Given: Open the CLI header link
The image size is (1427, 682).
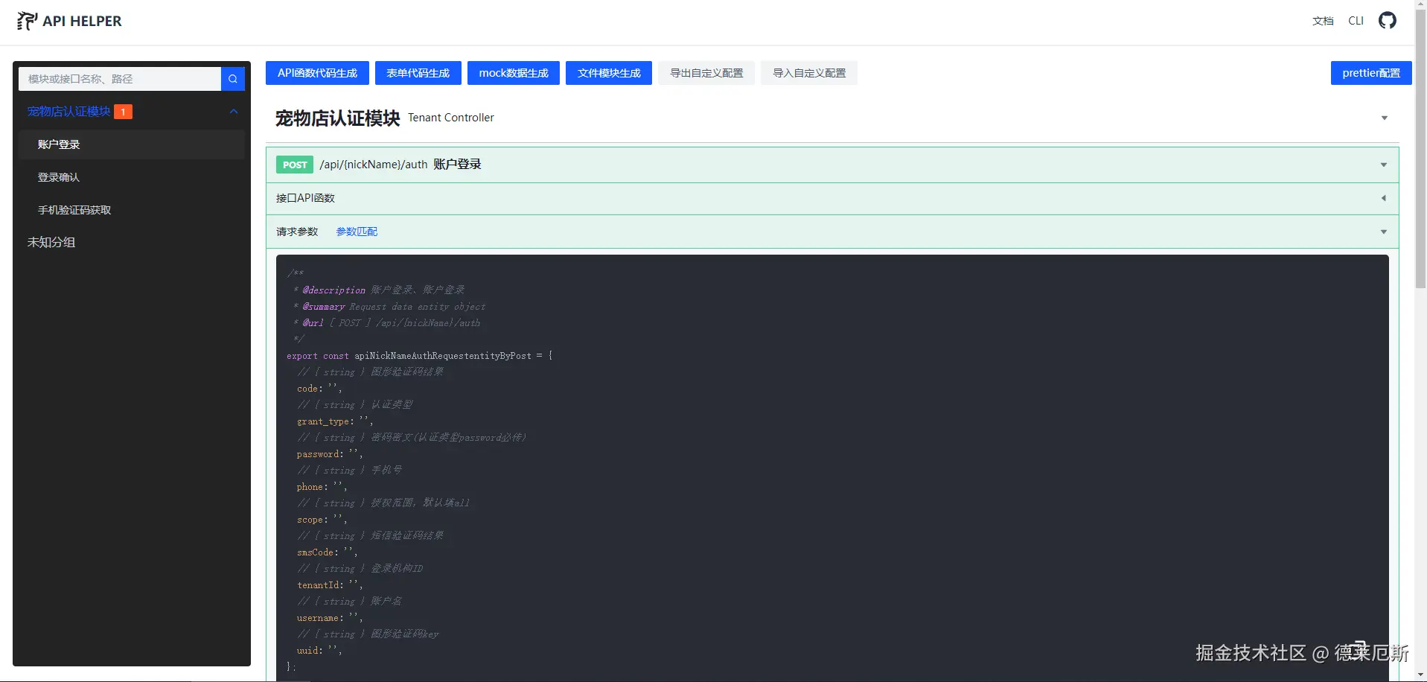Looking at the screenshot, I should pos(1356,21).
